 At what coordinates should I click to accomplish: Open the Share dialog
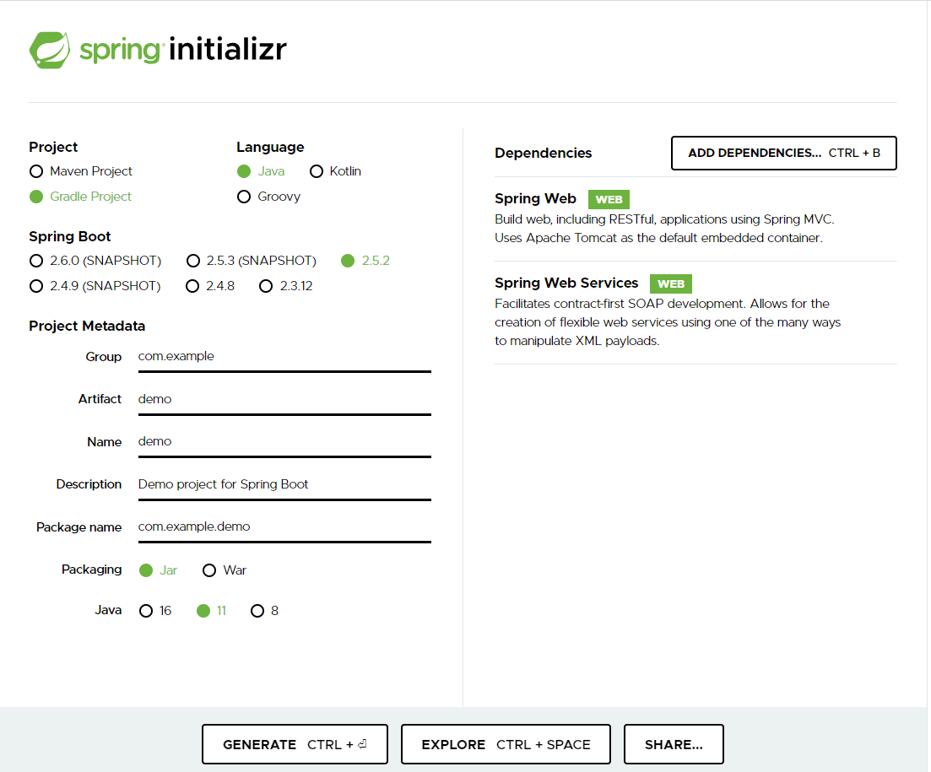click(x=674, y=744)
